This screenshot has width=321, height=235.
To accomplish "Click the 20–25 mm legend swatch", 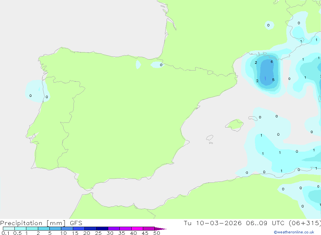I will [x=90, y=229].
